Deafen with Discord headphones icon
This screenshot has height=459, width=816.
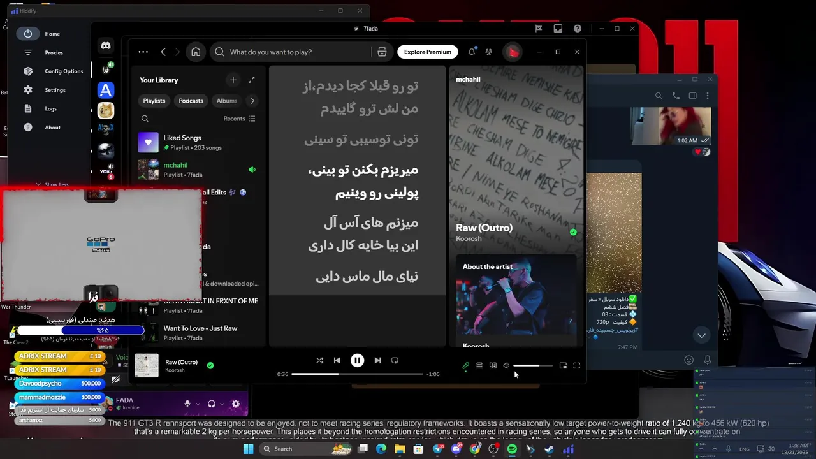[212, 404]
